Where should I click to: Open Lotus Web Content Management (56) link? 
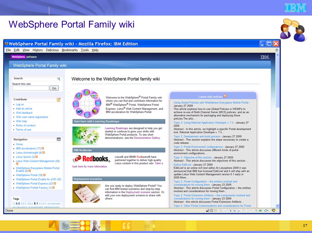(x=38, y=161)
